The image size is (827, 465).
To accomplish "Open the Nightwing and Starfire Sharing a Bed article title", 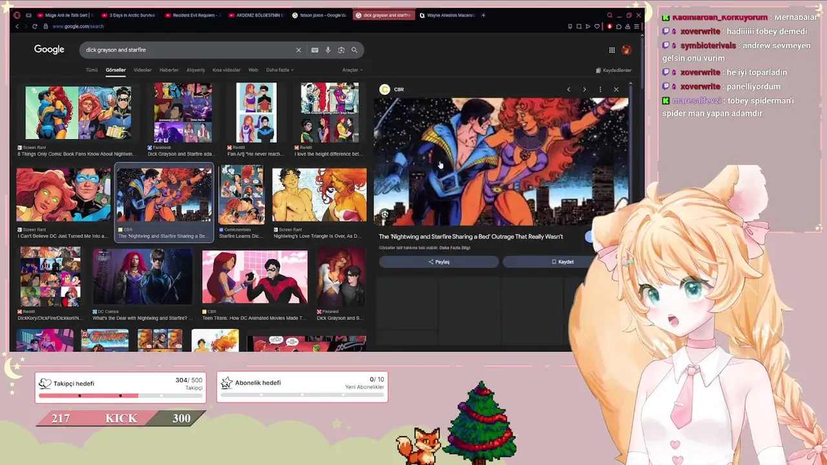I will pos(470,236).
